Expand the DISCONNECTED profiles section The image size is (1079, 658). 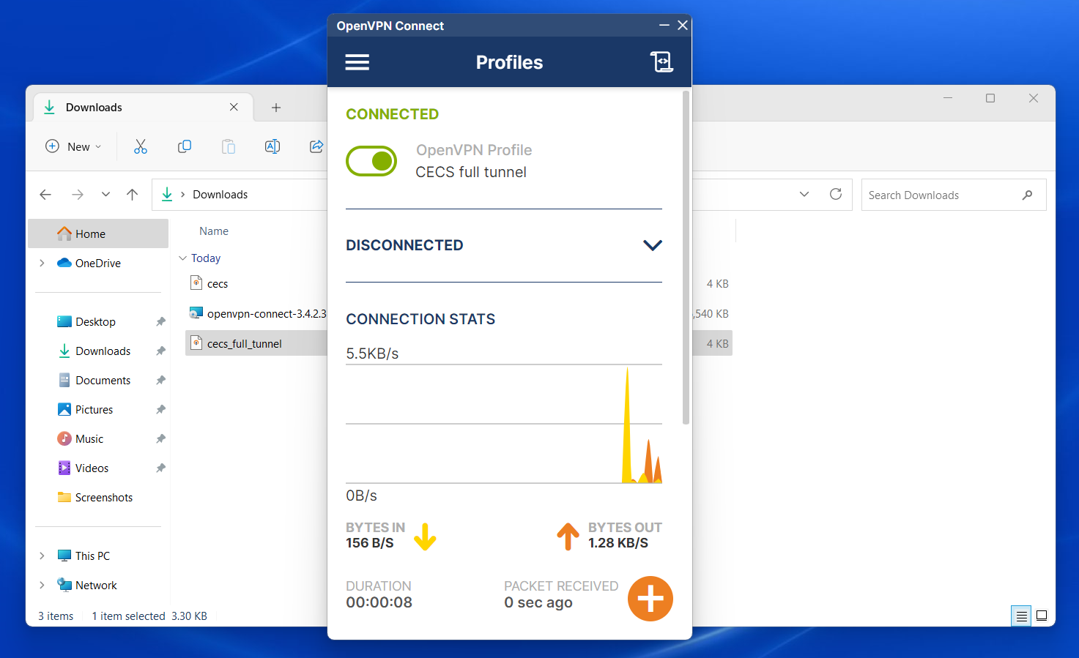(652, 245)
